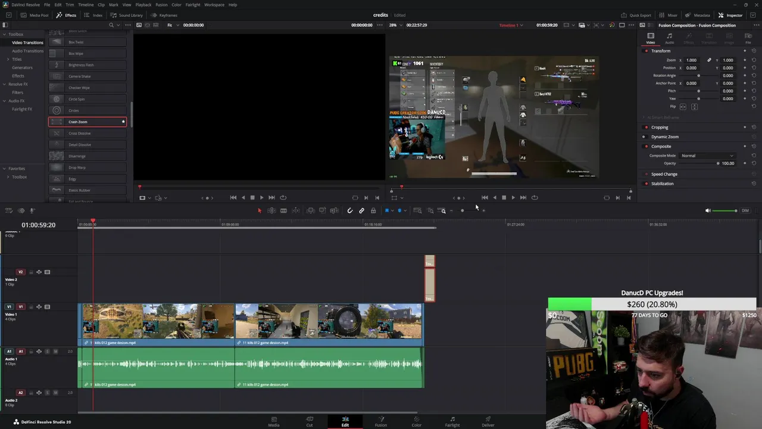Collapse the Audio FX group
The image size is (762, 429).
[4, 101]
